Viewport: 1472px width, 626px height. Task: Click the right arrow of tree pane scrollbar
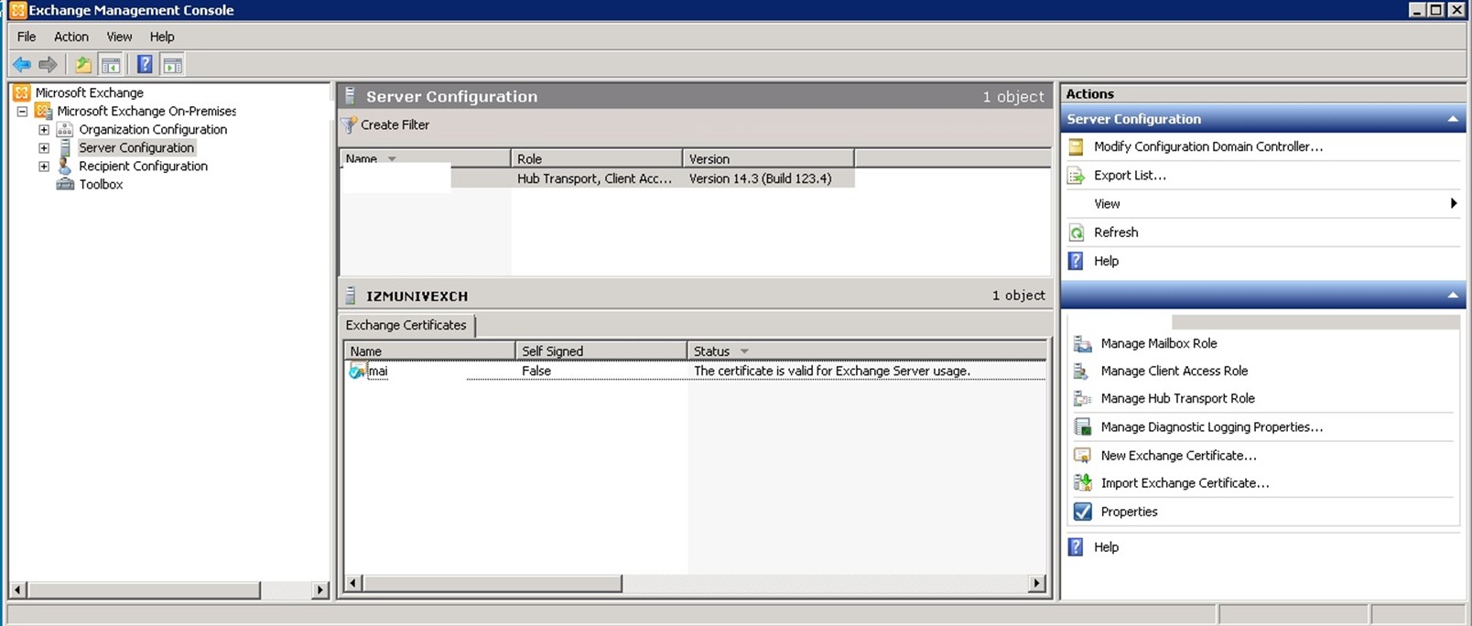tap(320, 590)
